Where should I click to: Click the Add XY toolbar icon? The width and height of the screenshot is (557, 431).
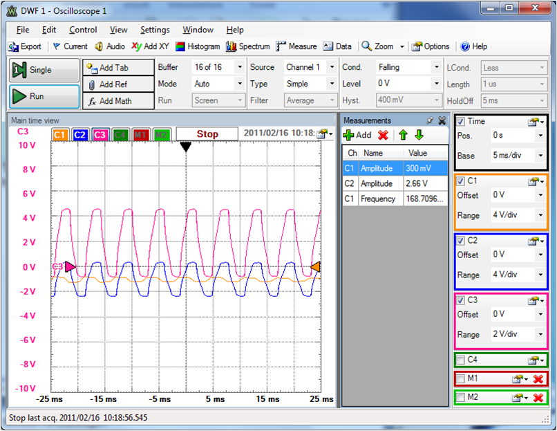click(150, 46)
